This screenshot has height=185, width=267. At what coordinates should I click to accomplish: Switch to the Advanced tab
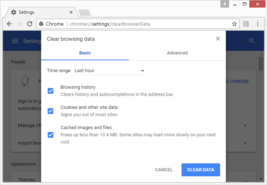point(177,53)
